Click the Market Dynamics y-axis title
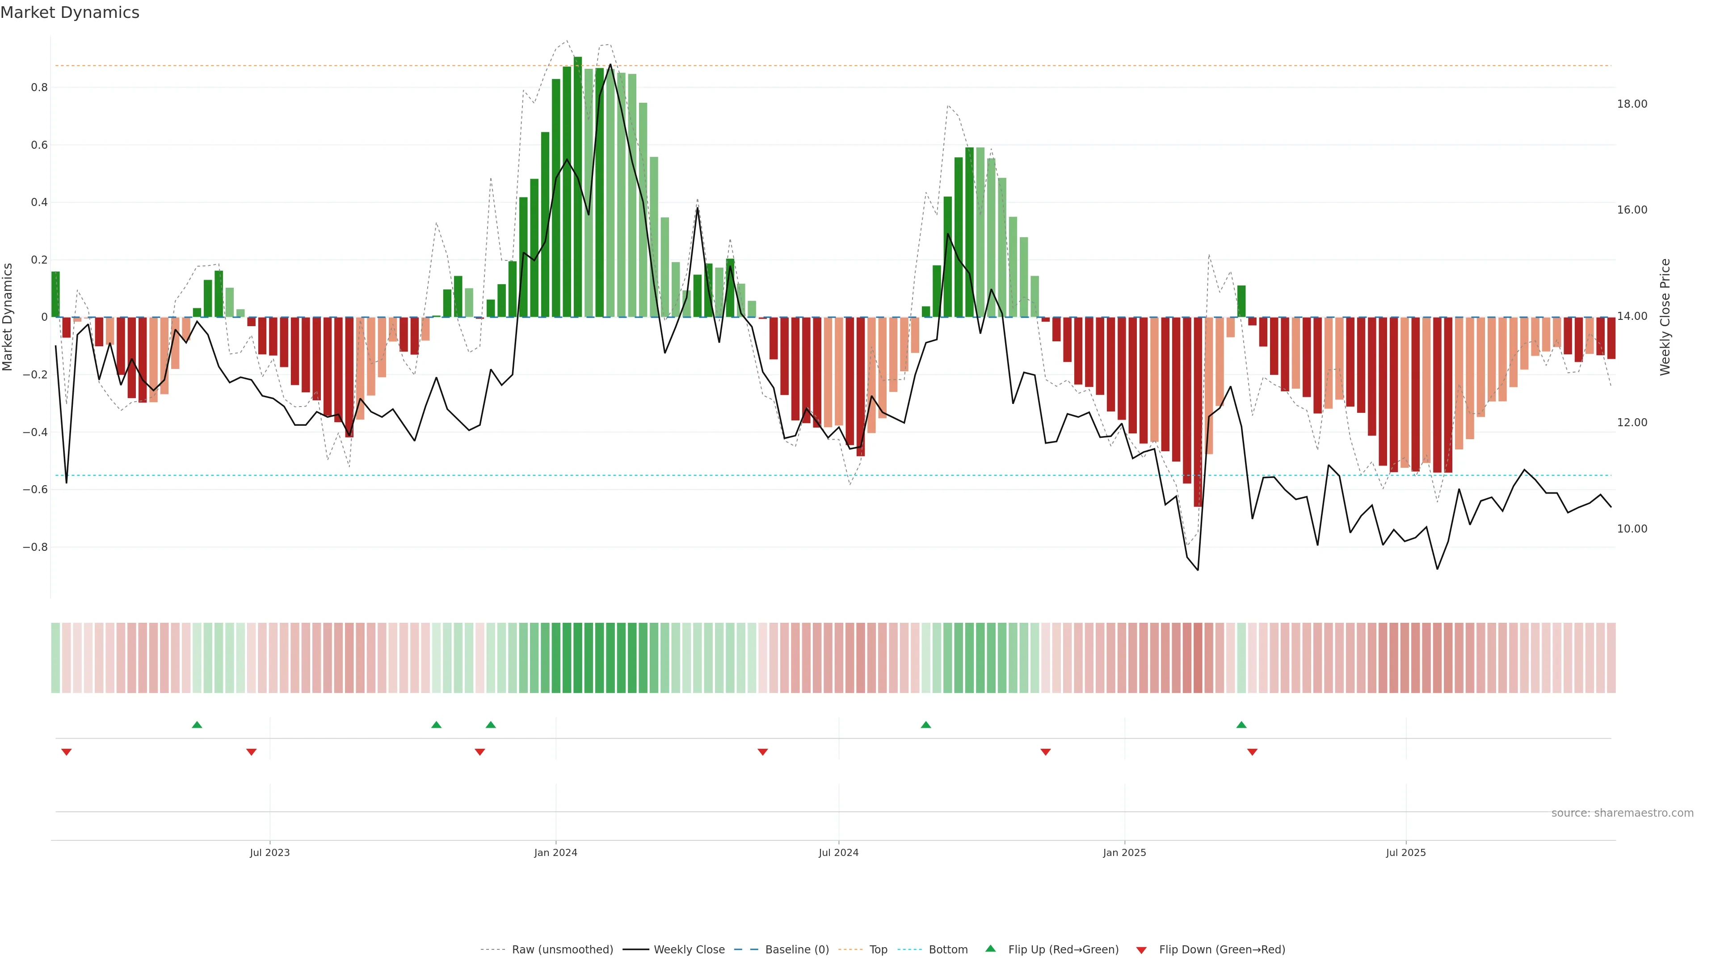 coord(8,317)
